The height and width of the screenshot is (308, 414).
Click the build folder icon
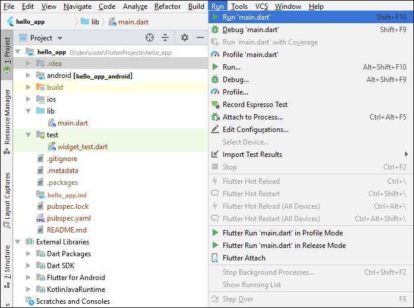point(40,87)
